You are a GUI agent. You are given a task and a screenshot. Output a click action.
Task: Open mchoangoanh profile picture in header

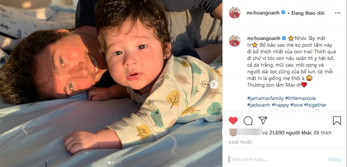click(x=234, y=13)
